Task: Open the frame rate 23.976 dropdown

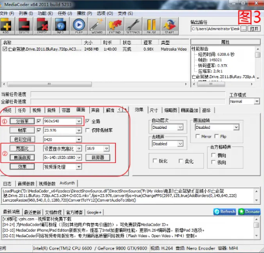Action: coord(79,130)
